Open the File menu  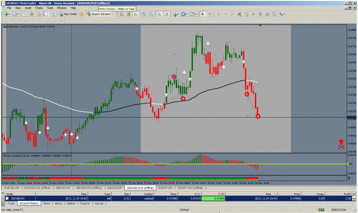pyautogui.click(x=9, y=8)
